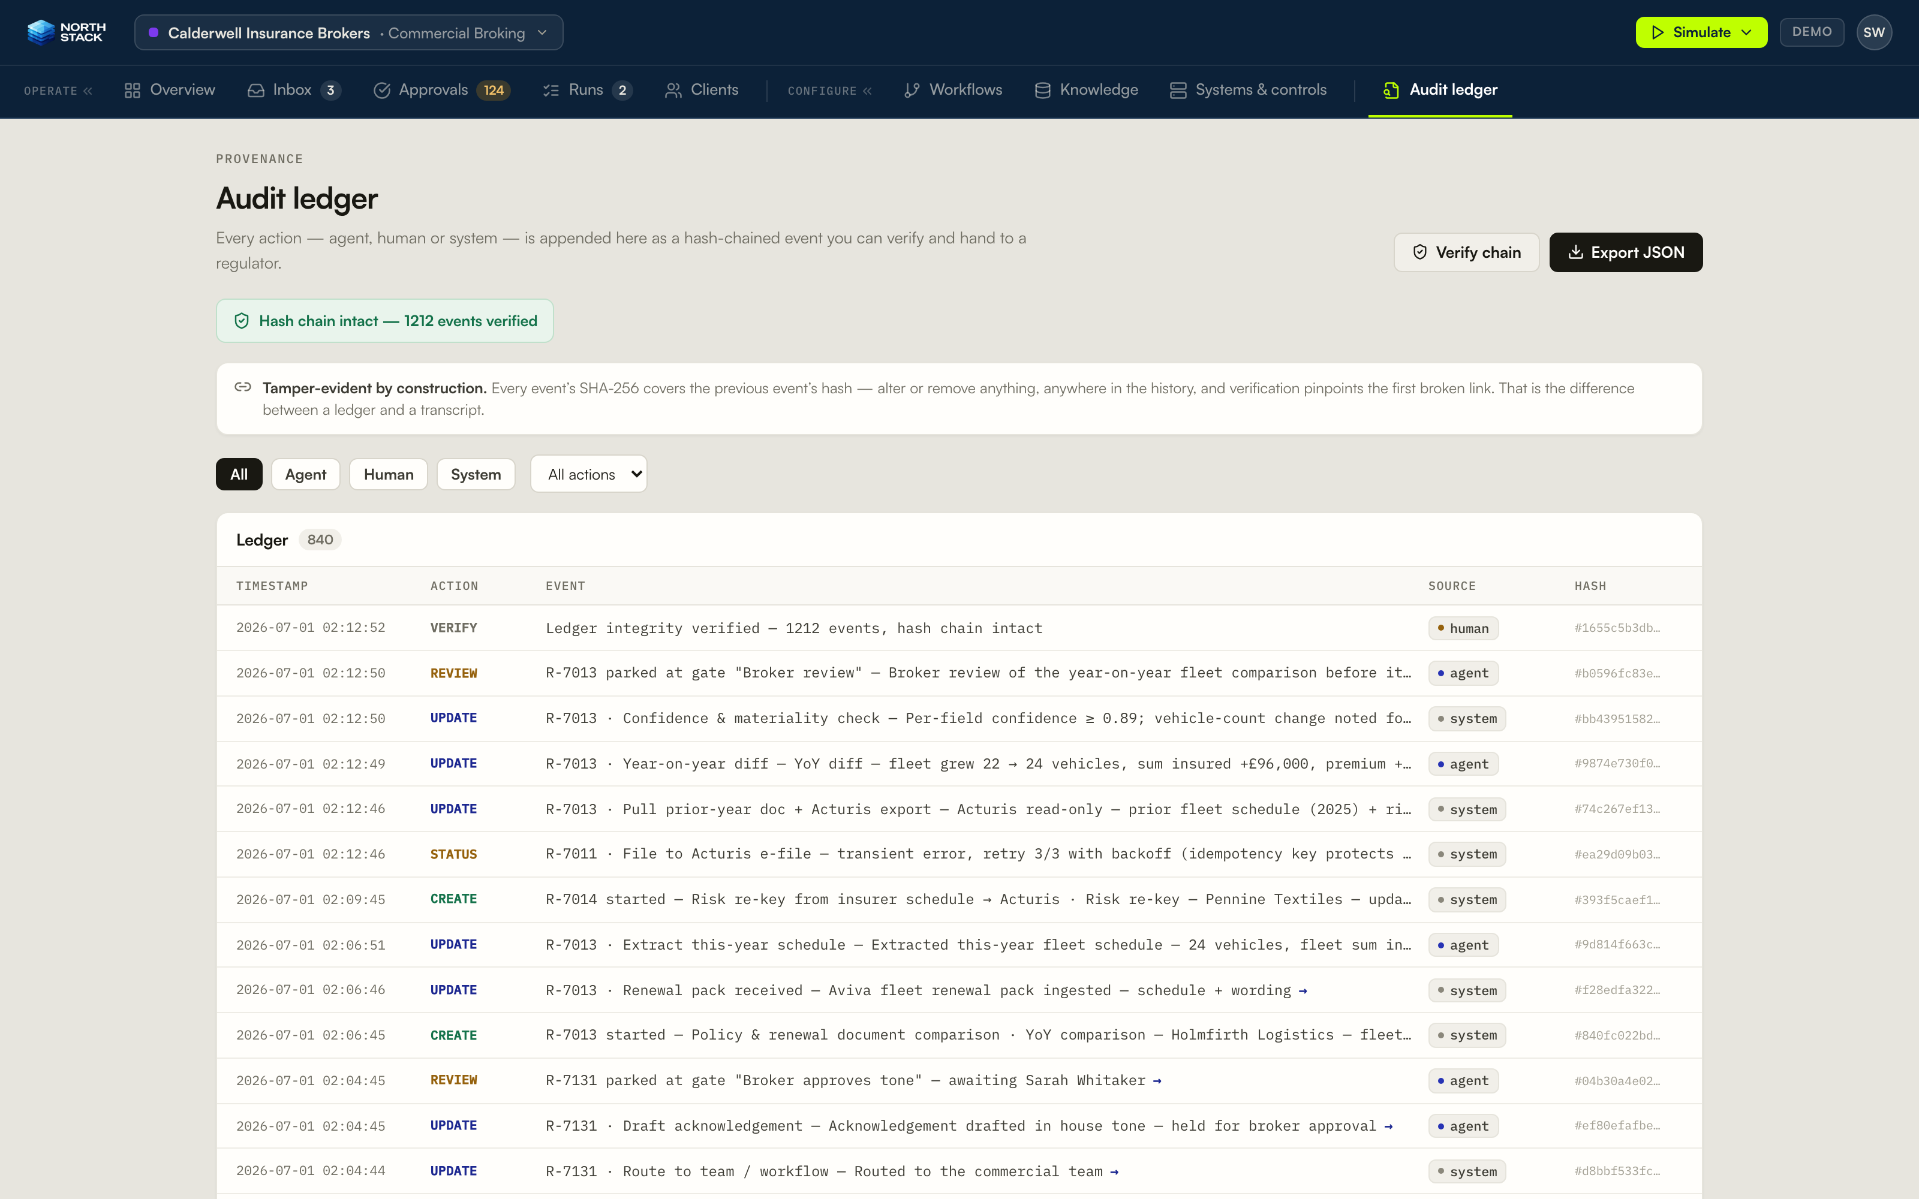This screenshot has width=1919, height=1199.
Task: Click the Inbox tray icon
Action: tap(255, 91)
